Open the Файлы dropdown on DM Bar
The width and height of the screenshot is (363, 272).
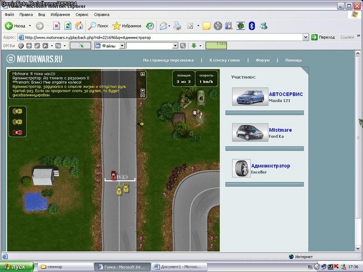coord(122,46)
